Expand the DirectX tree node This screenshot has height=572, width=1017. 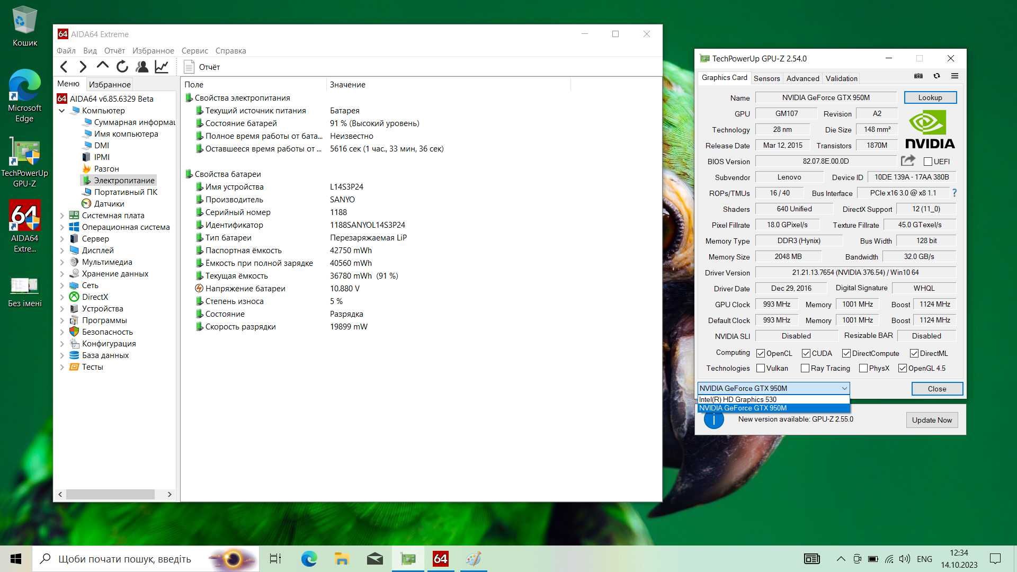62,297
